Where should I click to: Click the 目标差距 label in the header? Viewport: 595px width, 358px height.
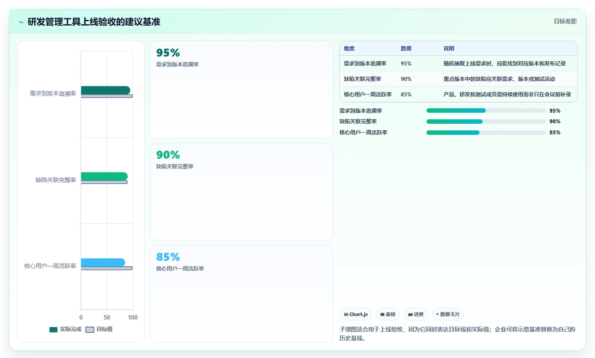point(565,21)
